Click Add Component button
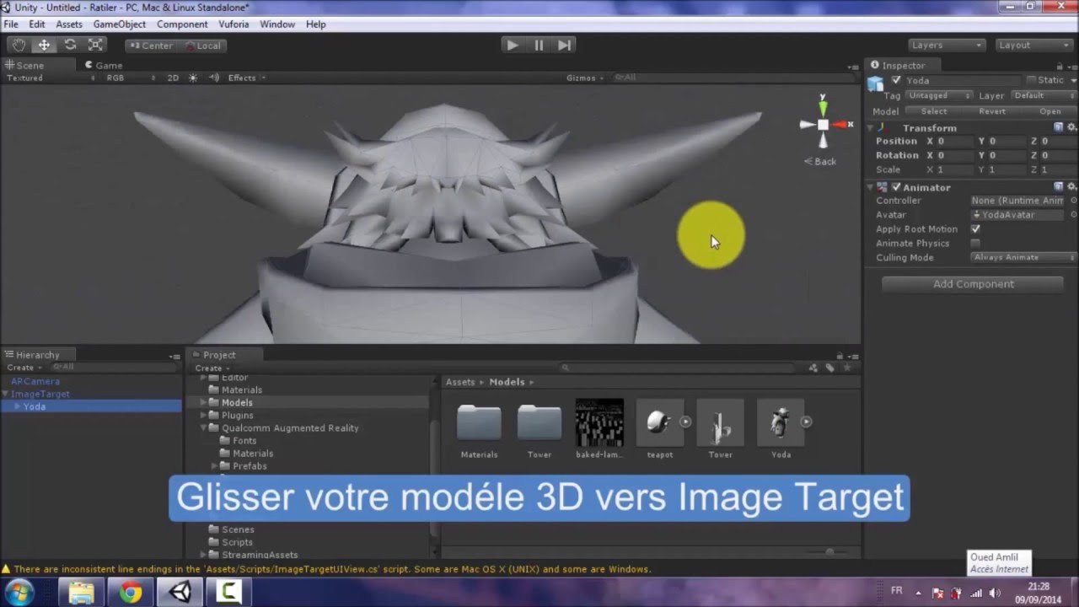 (974, 284)
